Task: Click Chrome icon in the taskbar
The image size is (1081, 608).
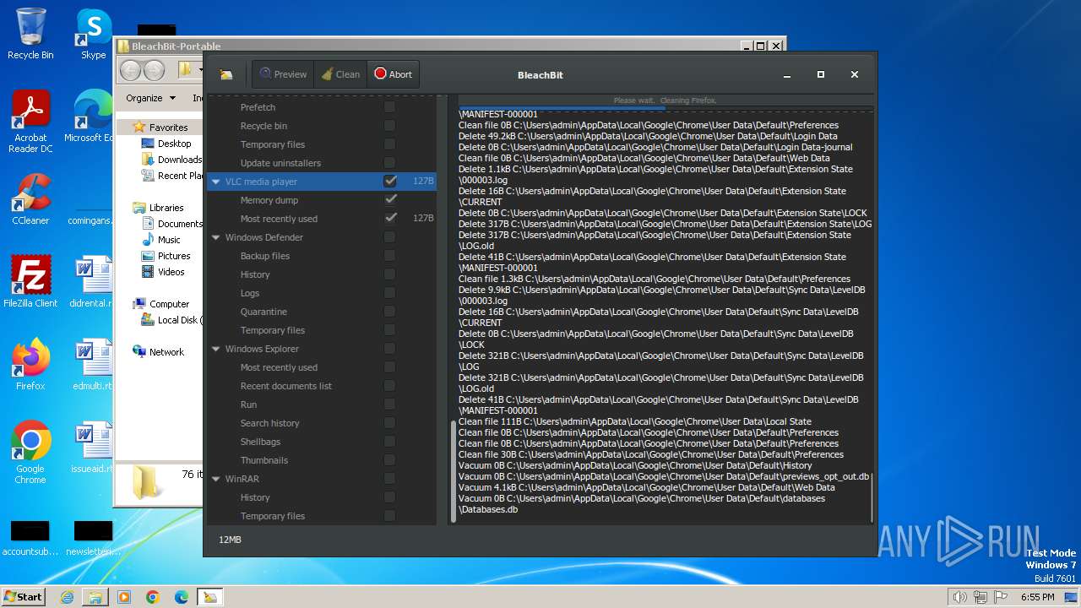Action: 153,597
